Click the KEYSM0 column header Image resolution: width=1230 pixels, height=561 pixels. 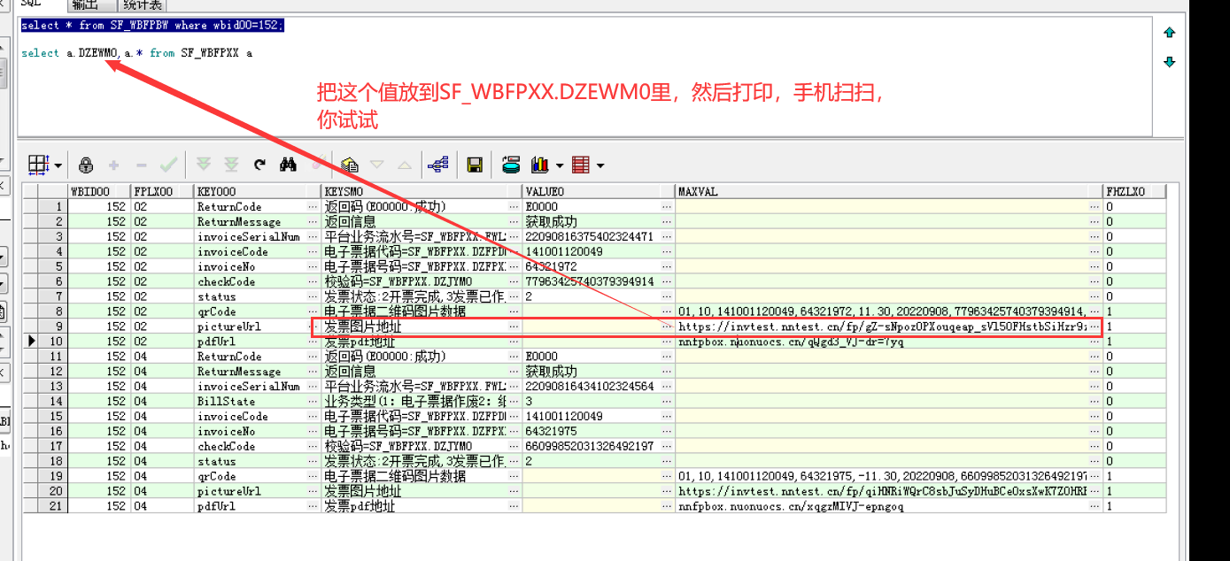421,191
